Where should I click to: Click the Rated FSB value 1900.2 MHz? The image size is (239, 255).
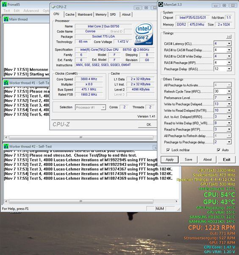[89, 94]
